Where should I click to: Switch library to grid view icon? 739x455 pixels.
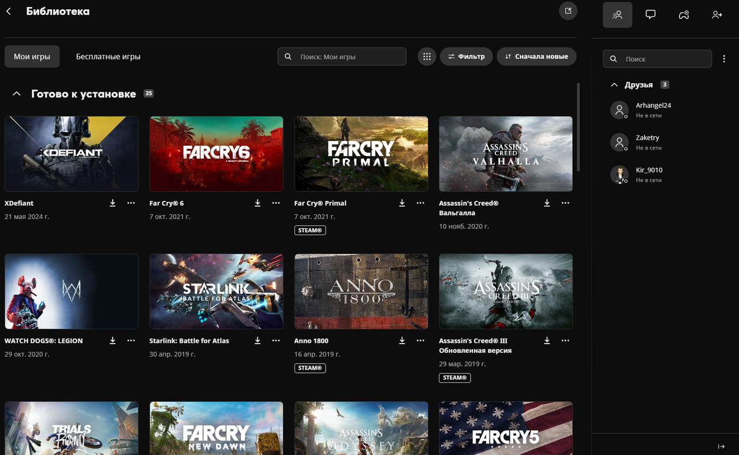coord(427,57)
